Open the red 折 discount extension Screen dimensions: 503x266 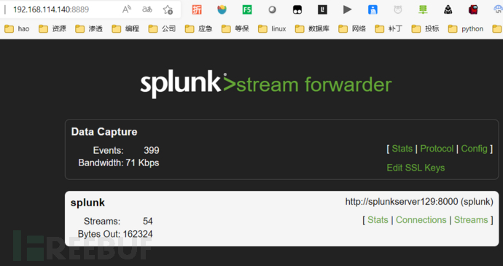coord(197,9)
